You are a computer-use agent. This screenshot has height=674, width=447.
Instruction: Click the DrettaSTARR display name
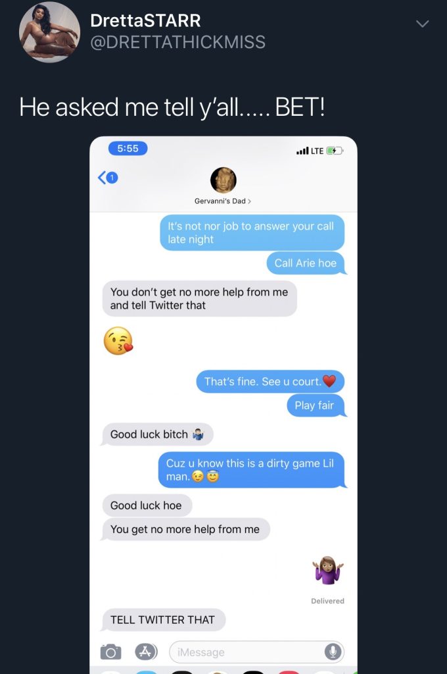tap(145, 20)
